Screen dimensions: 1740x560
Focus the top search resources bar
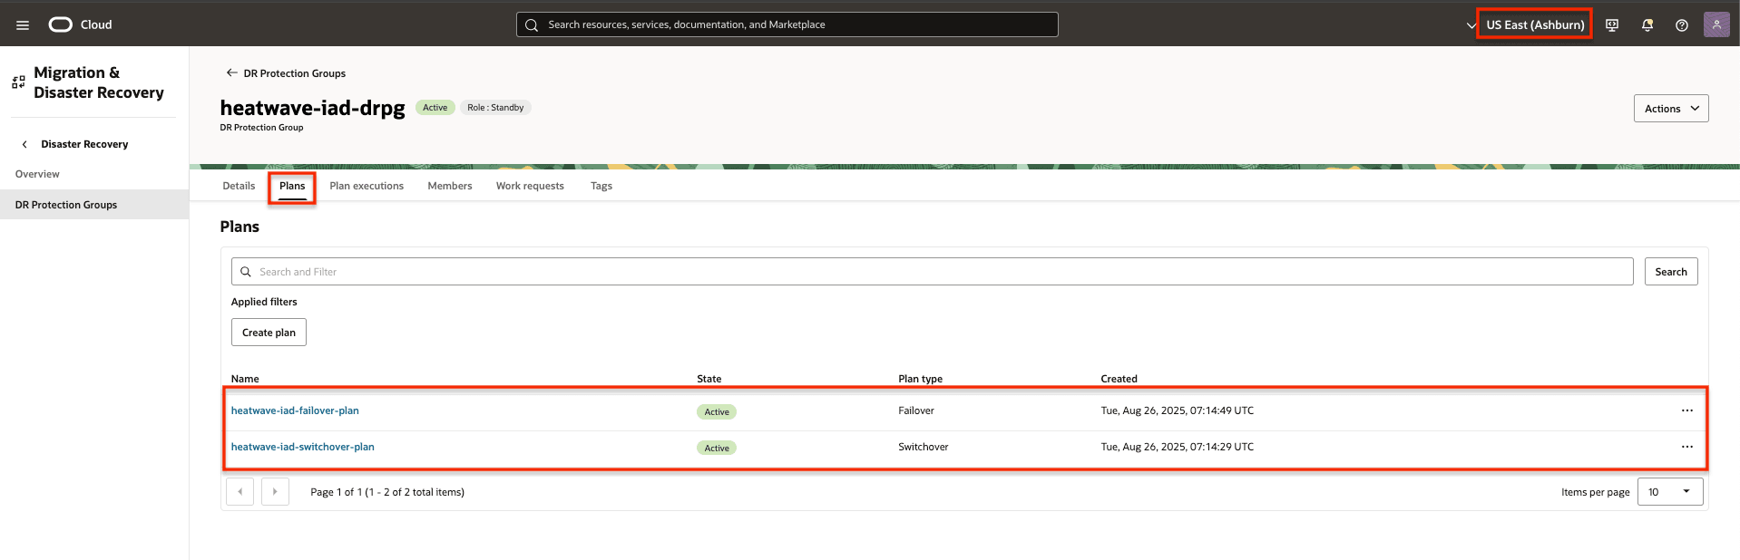787,24
